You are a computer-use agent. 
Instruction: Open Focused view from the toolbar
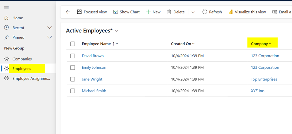pyautogui.click(x=80, y=12)
